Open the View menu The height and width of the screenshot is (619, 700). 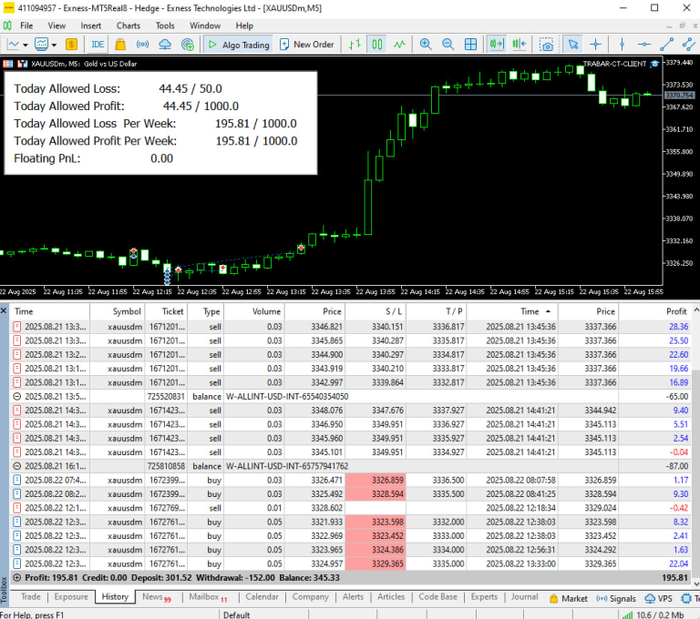[x=57, y=25]
